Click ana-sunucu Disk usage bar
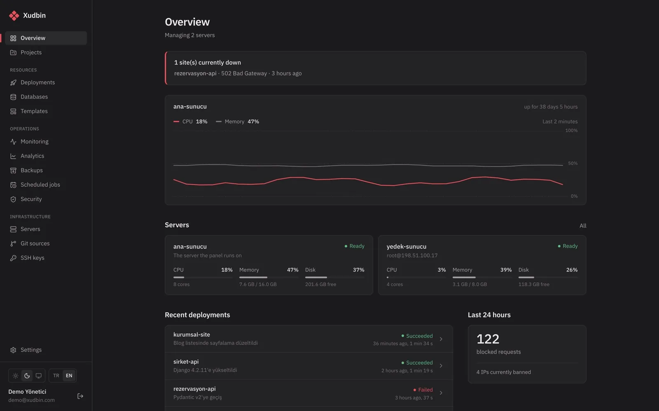This screenshot has height=411, width=659. 335,277
